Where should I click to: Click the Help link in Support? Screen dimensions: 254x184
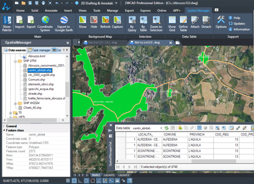click(x=234, y=18)
